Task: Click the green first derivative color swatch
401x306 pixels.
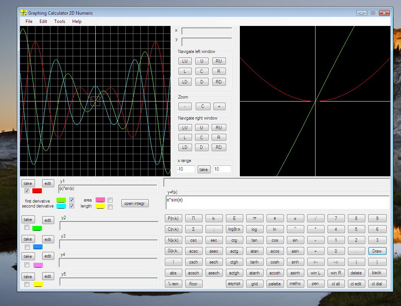Action: click(x=61, y=200)
